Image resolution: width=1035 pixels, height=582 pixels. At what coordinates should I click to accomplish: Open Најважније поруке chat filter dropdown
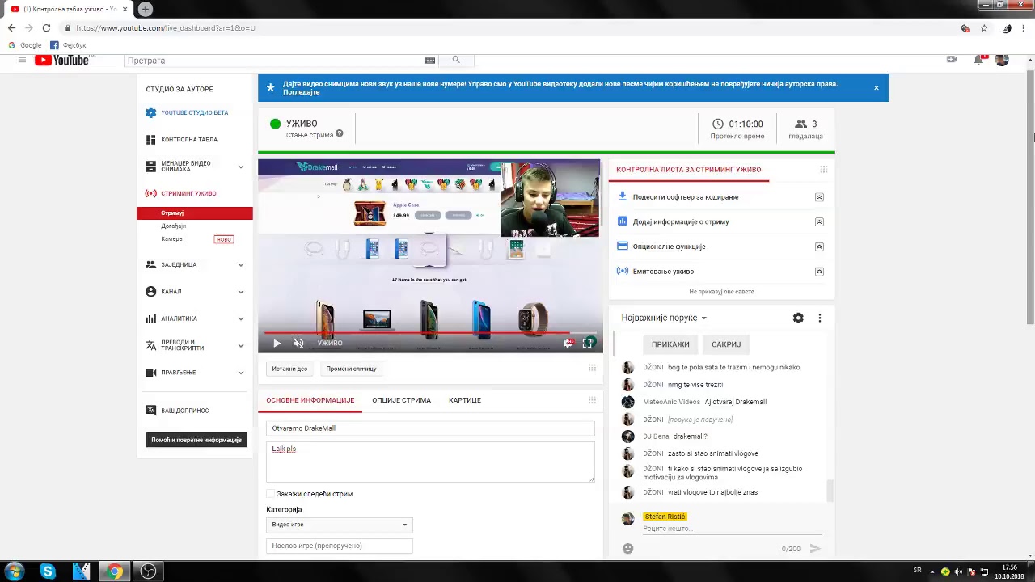664,318
